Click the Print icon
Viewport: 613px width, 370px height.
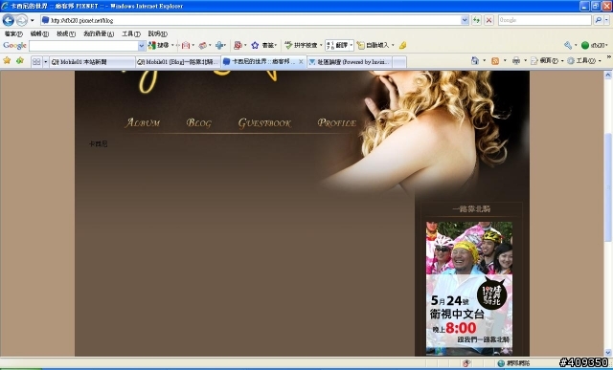click(x=516, y=61)
